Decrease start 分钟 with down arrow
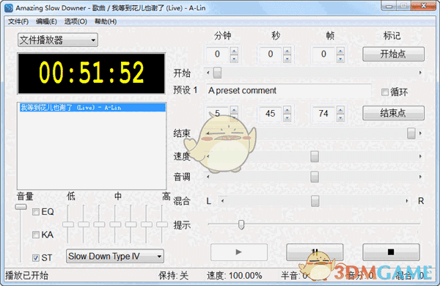The image size is (440, 286). 234,59
